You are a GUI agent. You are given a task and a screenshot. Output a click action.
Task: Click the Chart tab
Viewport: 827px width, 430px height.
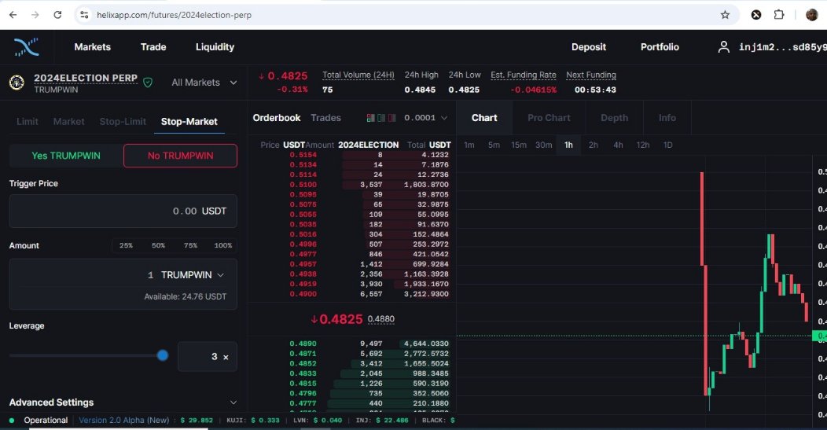[484, 118]
